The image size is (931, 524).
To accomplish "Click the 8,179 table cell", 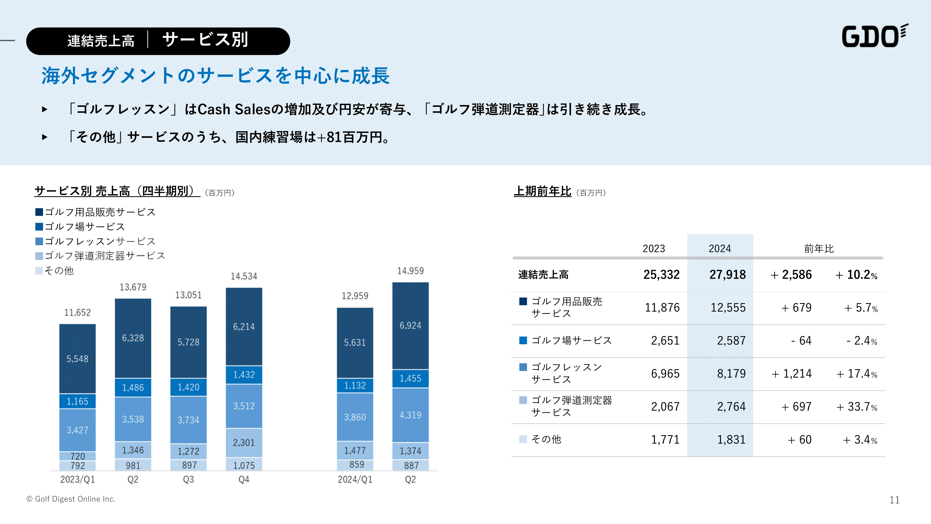I will (731, 374).
